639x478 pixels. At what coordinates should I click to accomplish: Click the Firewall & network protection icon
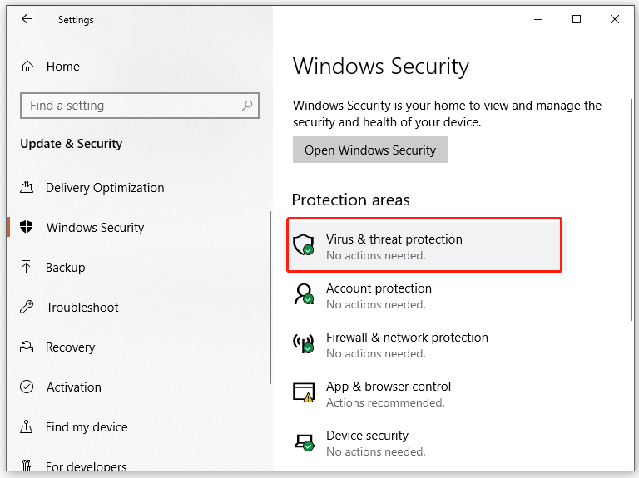tap(304, 343)
